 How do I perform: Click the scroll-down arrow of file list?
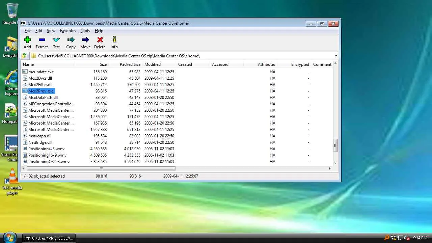[335, 163]
